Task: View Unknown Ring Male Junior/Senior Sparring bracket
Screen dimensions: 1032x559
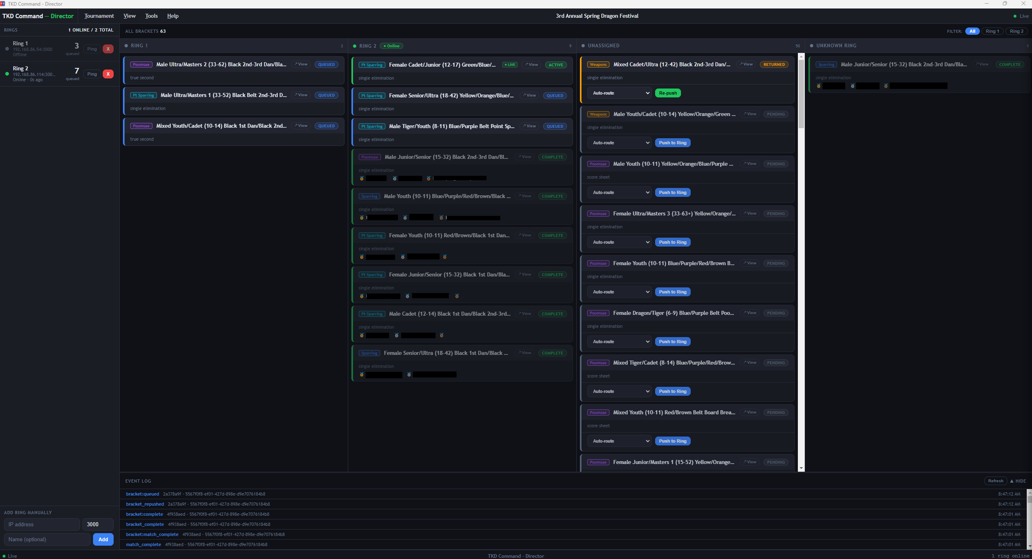Action: (982, 64)
